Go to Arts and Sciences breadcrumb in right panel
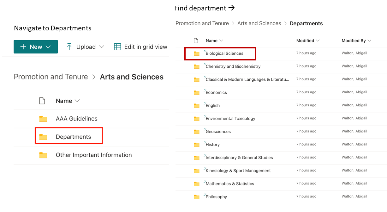Screen dimensions: 387x212 (259, 23)
